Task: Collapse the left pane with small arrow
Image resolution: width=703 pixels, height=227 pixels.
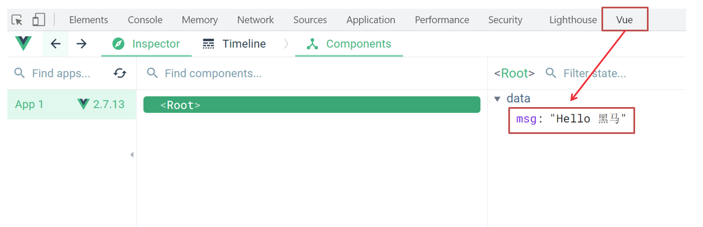Action: [x=132, y=155]
